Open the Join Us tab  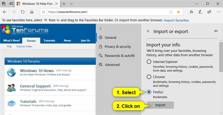[x=85, y=40]
